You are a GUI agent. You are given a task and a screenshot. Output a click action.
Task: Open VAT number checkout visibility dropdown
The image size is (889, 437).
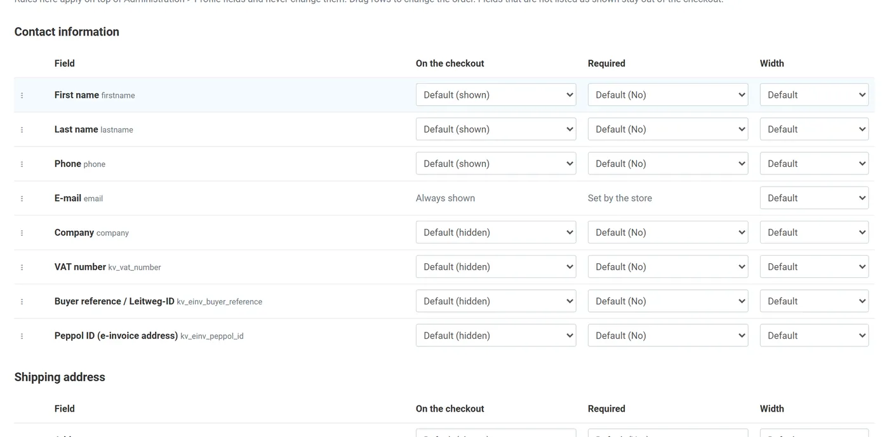pos(496,266)
